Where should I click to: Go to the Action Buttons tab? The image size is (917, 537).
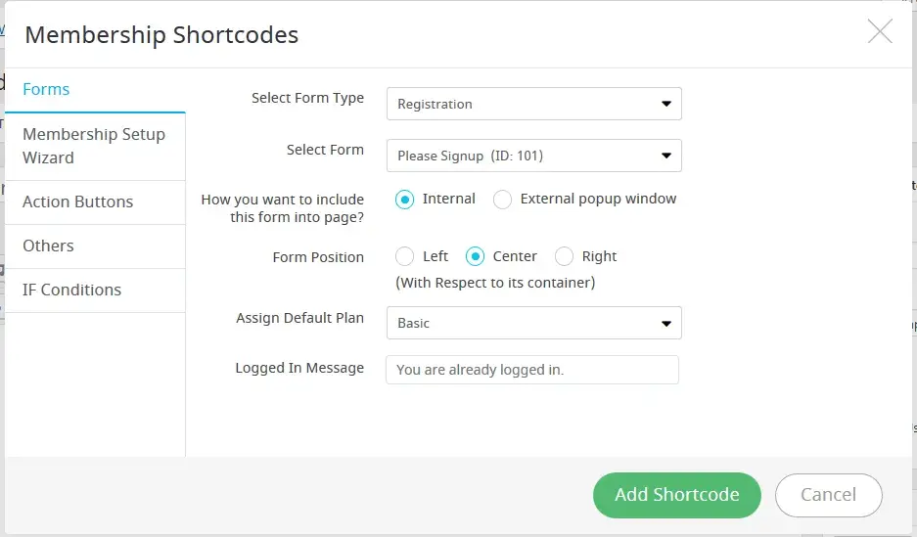point(77,201)
